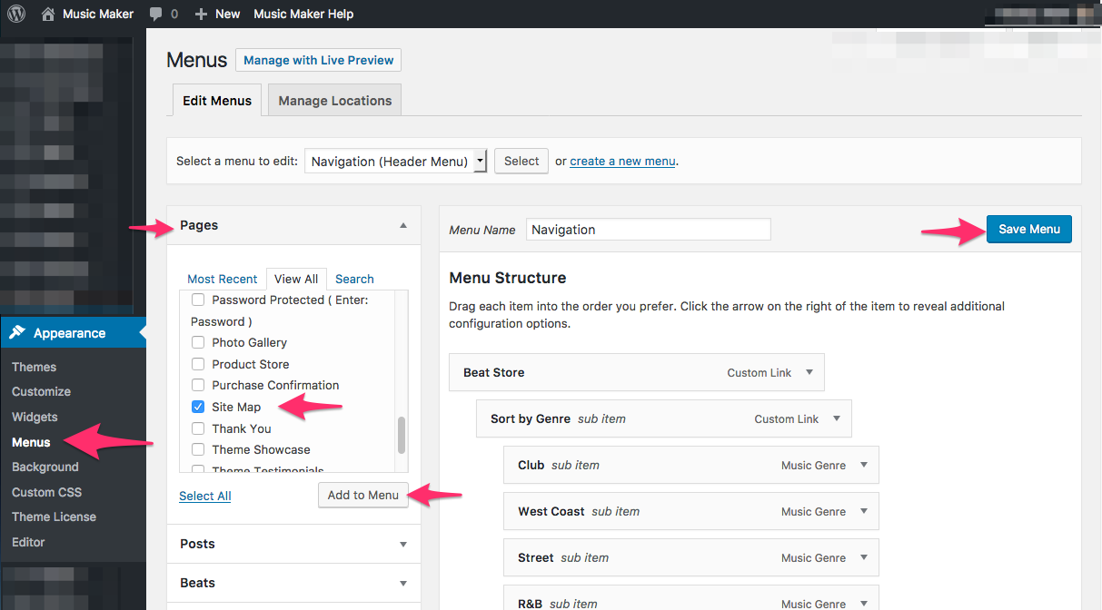Select the View All pages tab
Image resolution: width=1102 pixels, height=610 pixels.
tap(296, 279)
